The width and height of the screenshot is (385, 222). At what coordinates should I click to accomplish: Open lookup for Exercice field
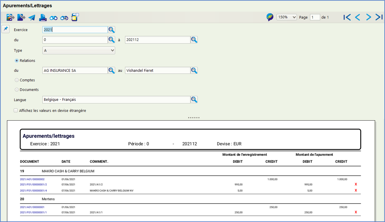coord(111,29)
